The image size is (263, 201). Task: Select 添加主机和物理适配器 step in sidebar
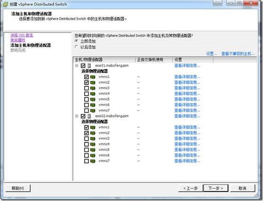pos(31,45)
